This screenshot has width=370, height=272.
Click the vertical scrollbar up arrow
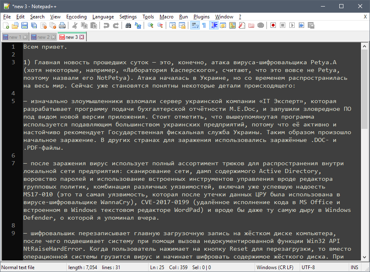tap(364, 46)
